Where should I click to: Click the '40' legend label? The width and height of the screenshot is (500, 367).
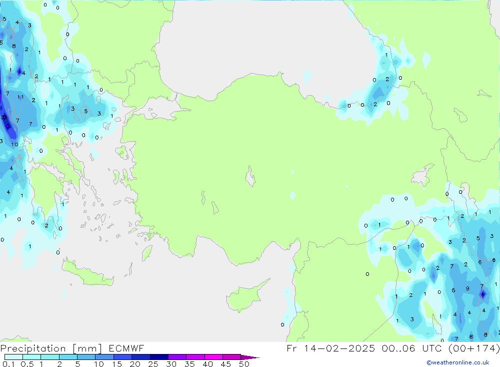208,364
